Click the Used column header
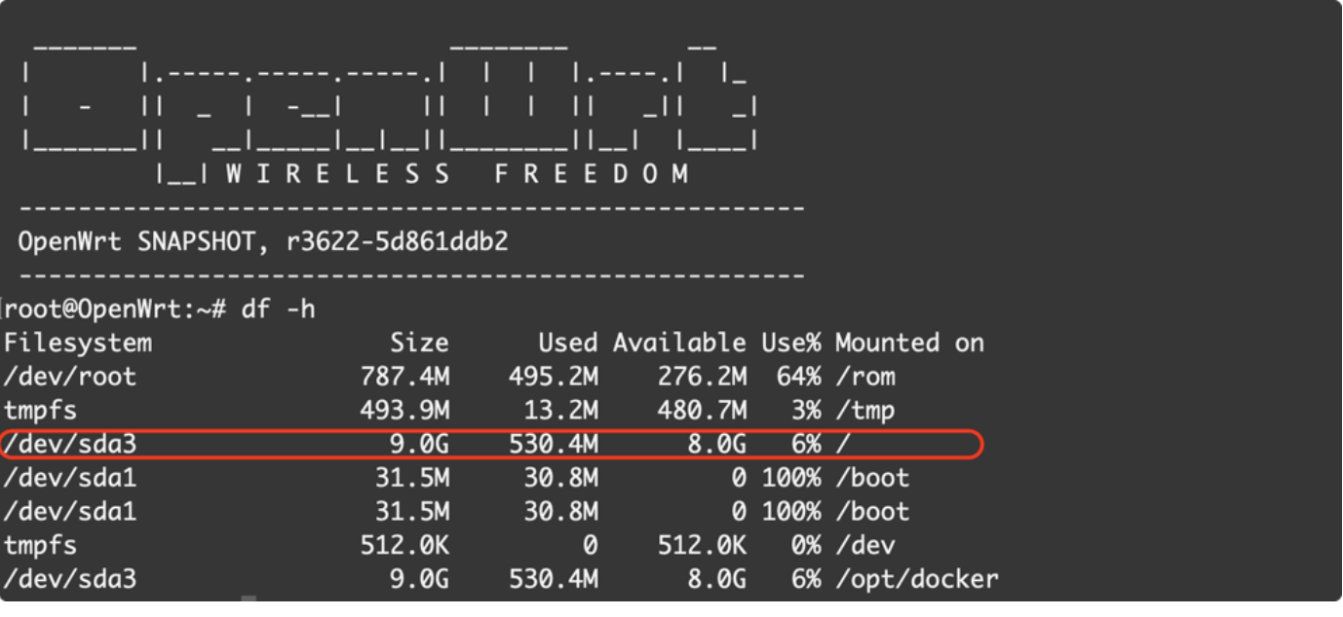The image size is (1343, 617). [567, 343]
